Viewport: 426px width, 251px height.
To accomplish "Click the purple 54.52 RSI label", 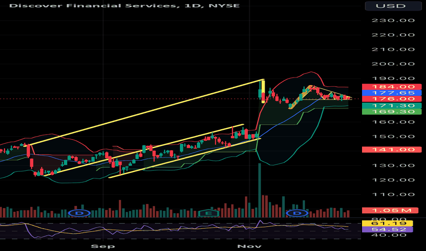I will (388, 229).
